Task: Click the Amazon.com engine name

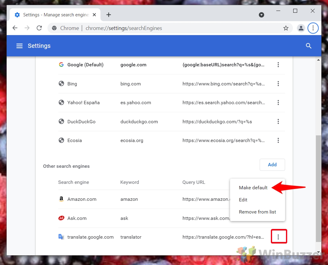Action: click(82, 199)
